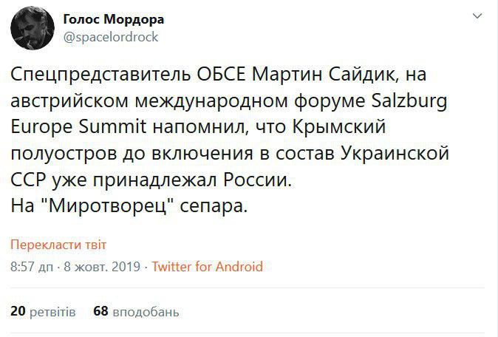
Task: Click the likes count number 68
Action: point(101,311)
